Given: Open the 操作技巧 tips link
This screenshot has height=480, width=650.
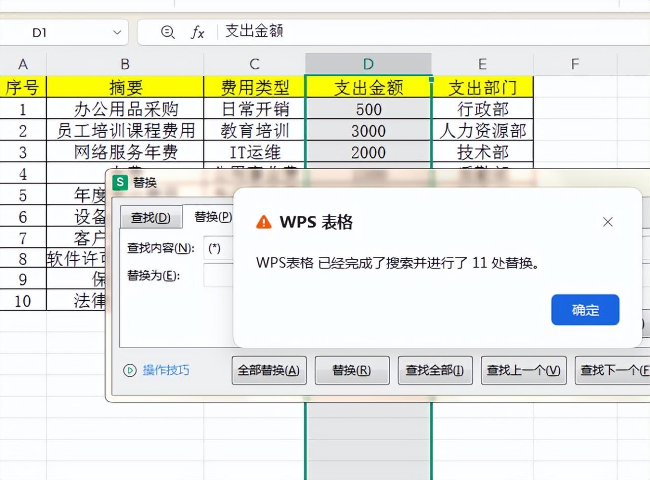Looking at the screenshot, I should (x=166, y=370).
